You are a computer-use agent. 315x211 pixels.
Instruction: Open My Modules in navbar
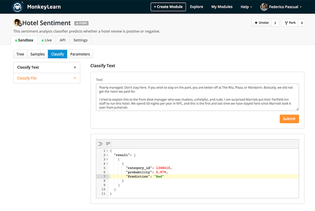(222, 7)
